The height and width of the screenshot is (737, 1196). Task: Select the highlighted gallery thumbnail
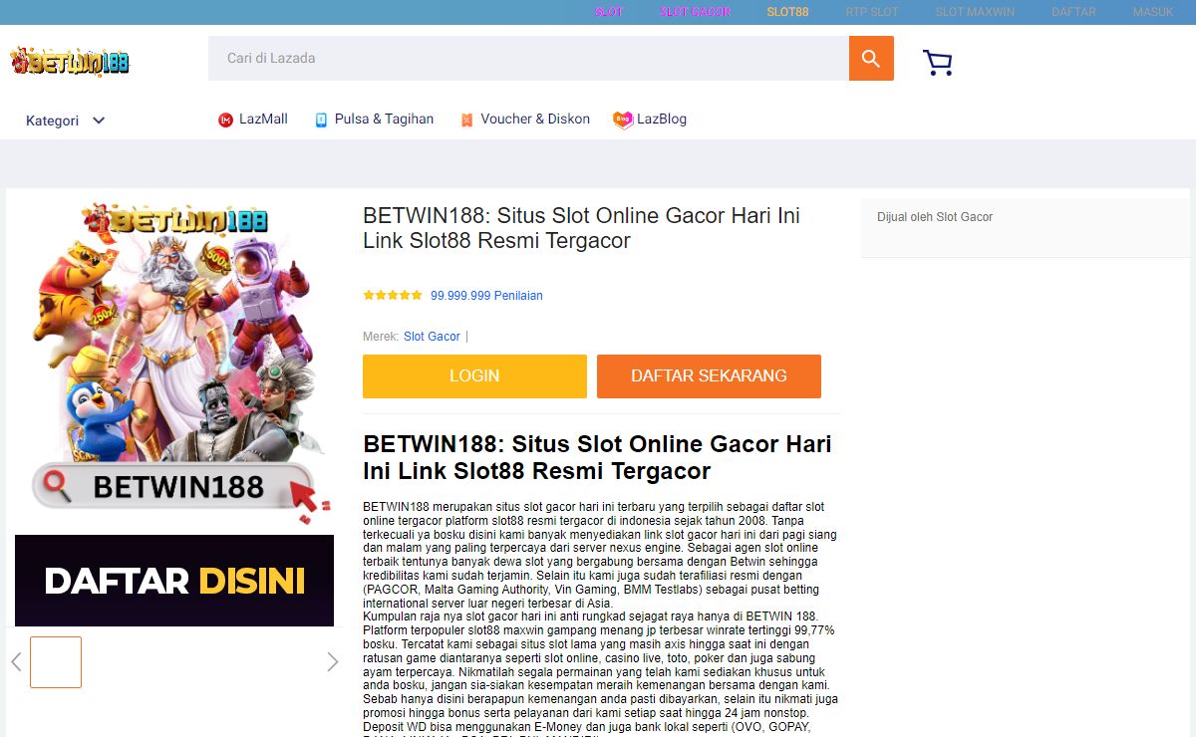click(56, 662)
